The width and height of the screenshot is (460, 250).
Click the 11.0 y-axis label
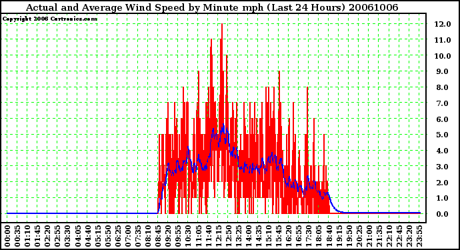[443, 40]
